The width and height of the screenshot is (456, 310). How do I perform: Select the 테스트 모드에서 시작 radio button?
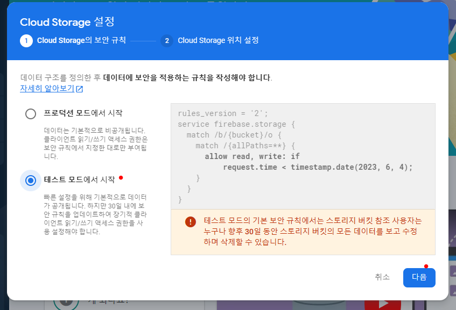(31, 181)
